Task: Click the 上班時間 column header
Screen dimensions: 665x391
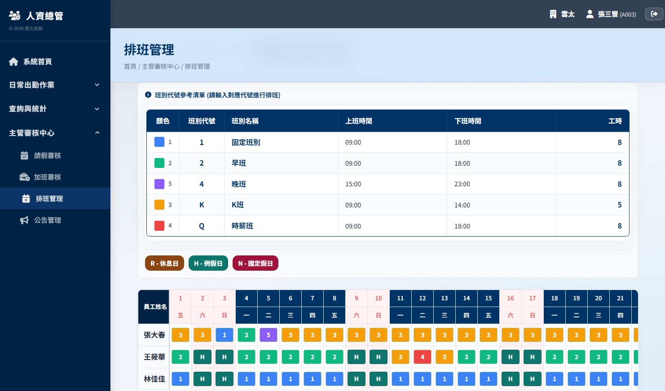Action: coord(392,121)
